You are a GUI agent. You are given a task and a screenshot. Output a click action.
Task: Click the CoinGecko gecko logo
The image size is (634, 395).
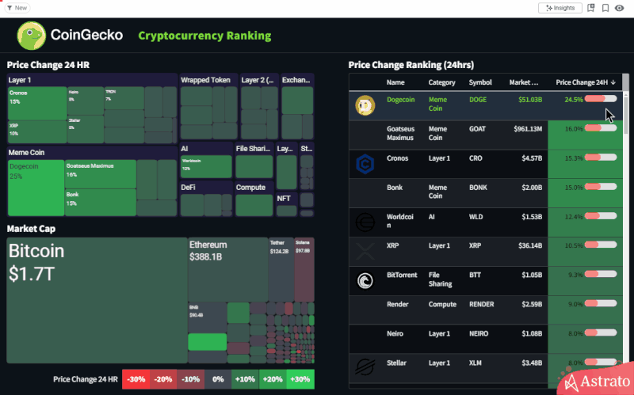(31, 36)
